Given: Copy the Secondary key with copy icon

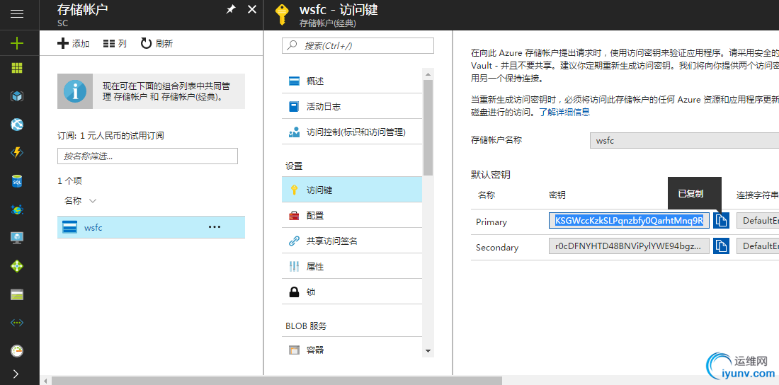Looking at the screenshot, I should coord(721,246).
